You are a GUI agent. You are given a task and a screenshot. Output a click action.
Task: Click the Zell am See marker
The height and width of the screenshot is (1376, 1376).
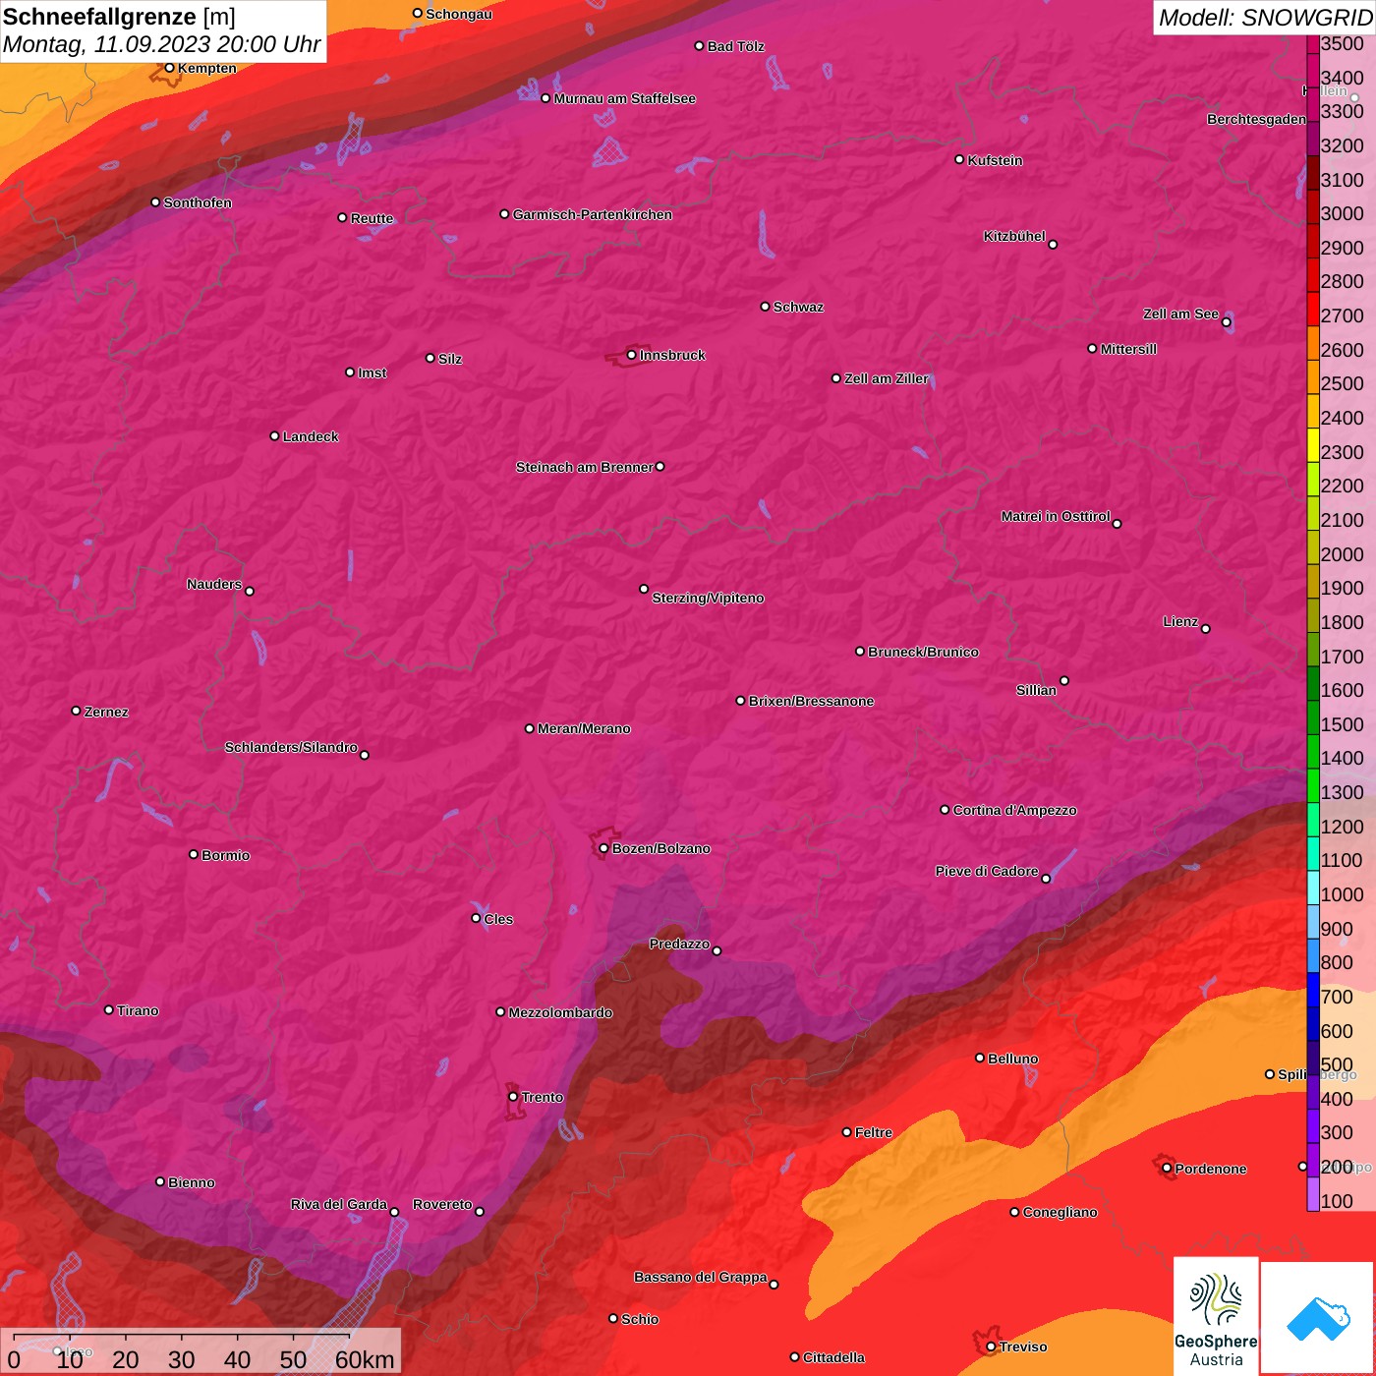(x=1226, y=322)
